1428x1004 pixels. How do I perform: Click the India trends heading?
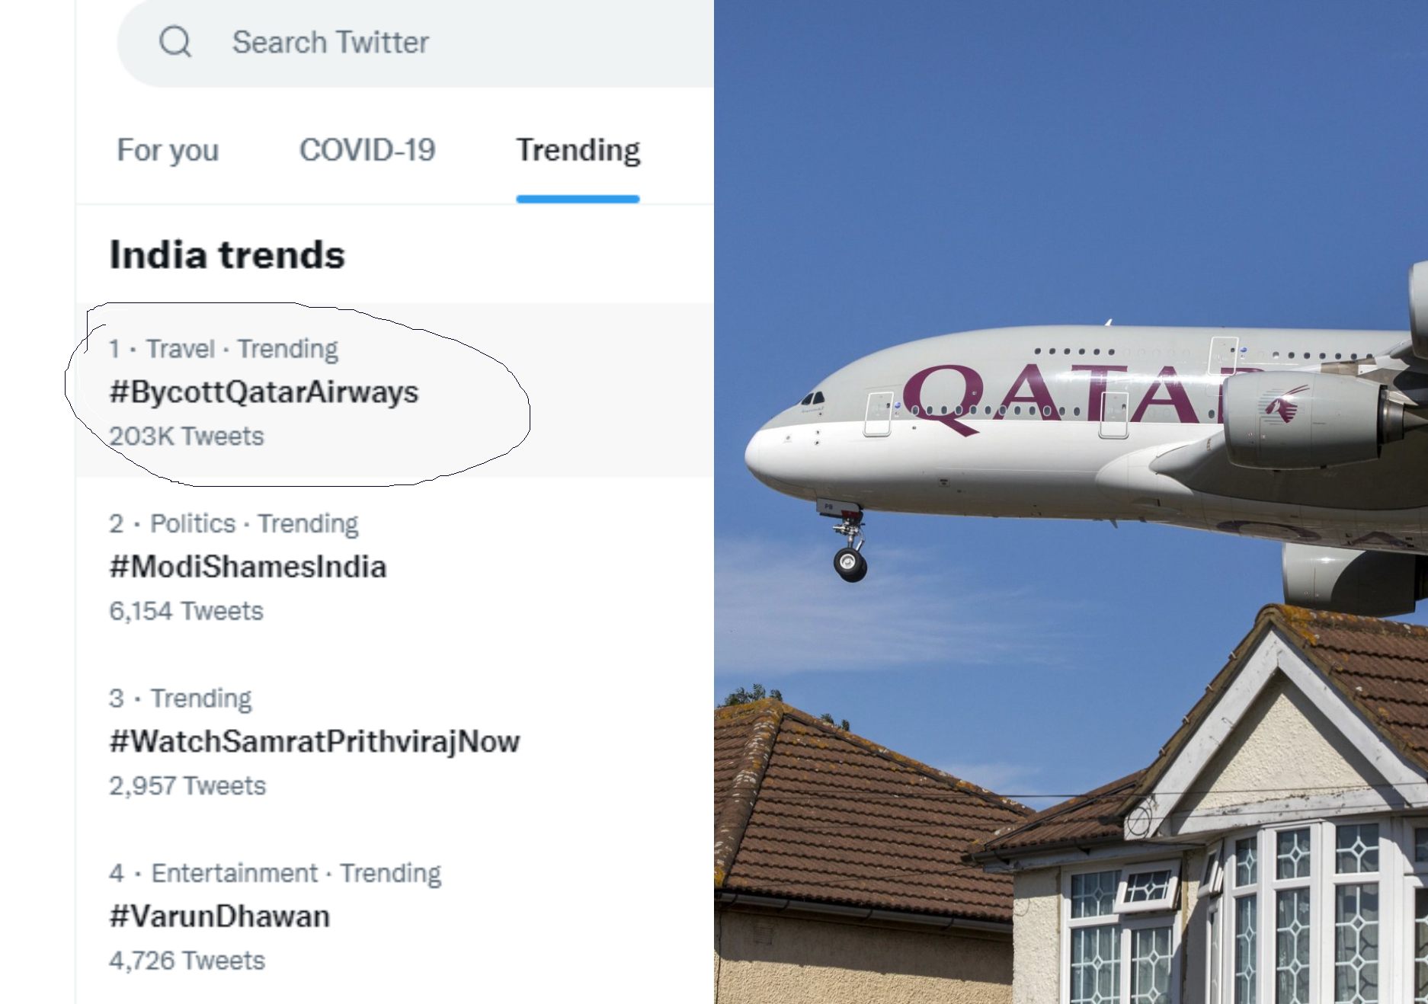[227, 255]
